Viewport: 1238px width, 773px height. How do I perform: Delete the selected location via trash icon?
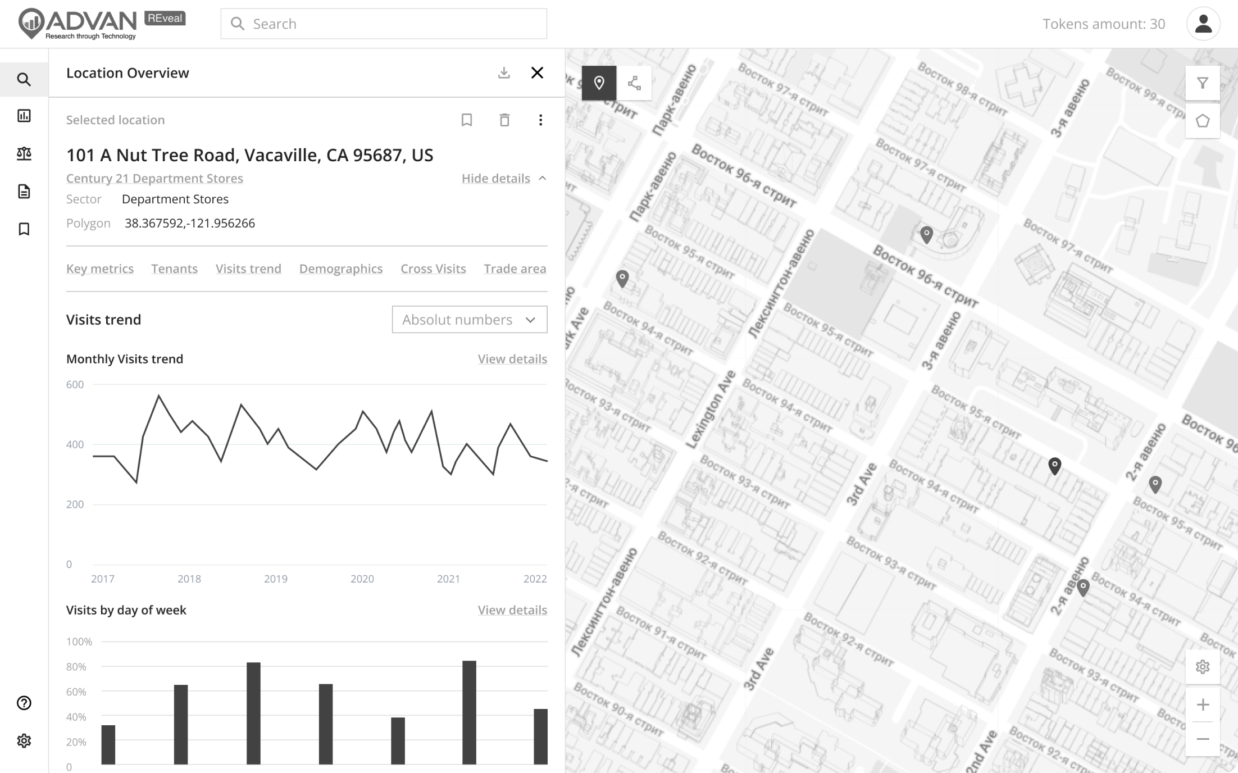504,120
